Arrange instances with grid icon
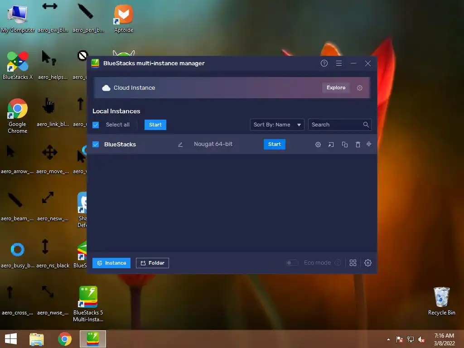This screenshot has width=464, height=348. [353, 263]
